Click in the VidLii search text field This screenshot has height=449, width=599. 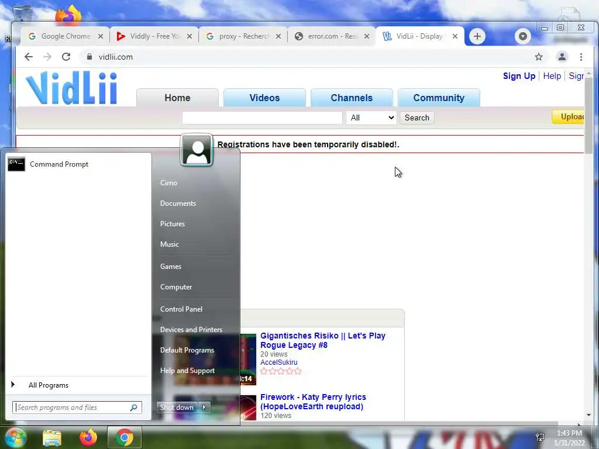point(262,118)
